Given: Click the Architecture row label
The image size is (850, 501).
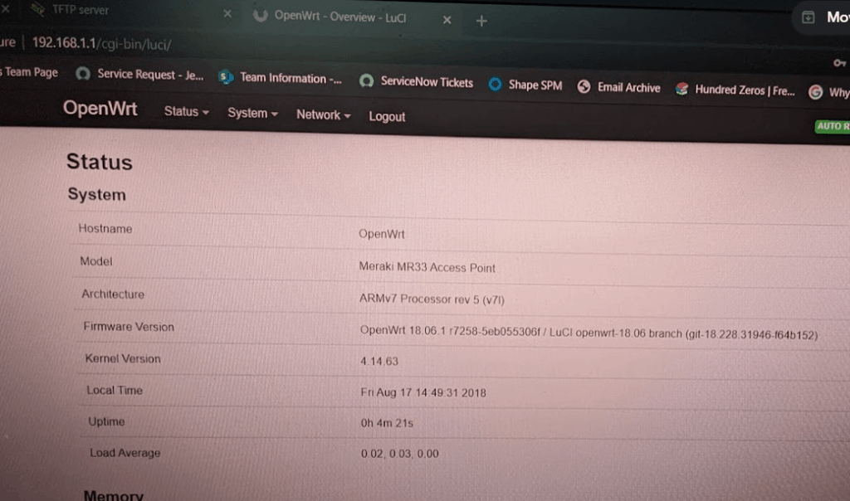Looking at the screenshot, I should (x=113, y=294).
